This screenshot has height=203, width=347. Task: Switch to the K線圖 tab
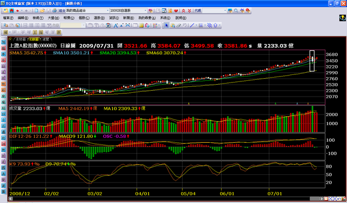34,39
